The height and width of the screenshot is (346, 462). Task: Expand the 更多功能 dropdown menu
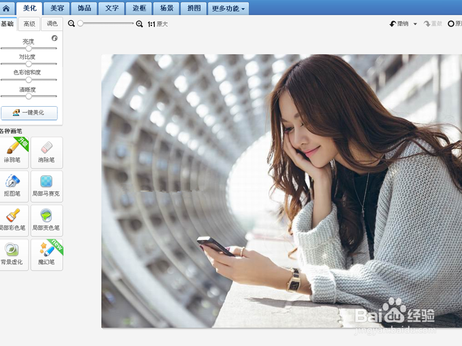(228, 8)
